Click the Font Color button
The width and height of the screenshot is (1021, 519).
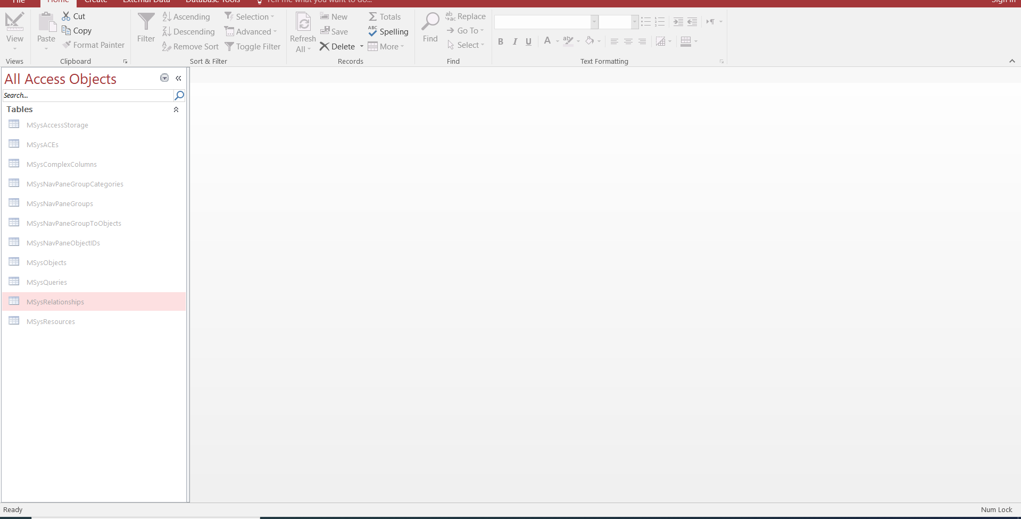coord(547,41)
